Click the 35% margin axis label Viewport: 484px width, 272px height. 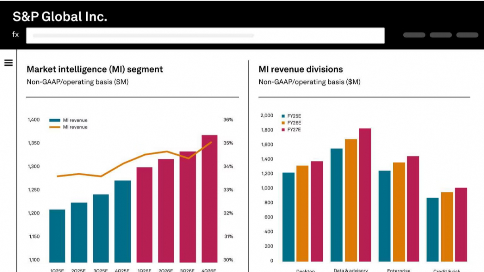pos(228,143)
